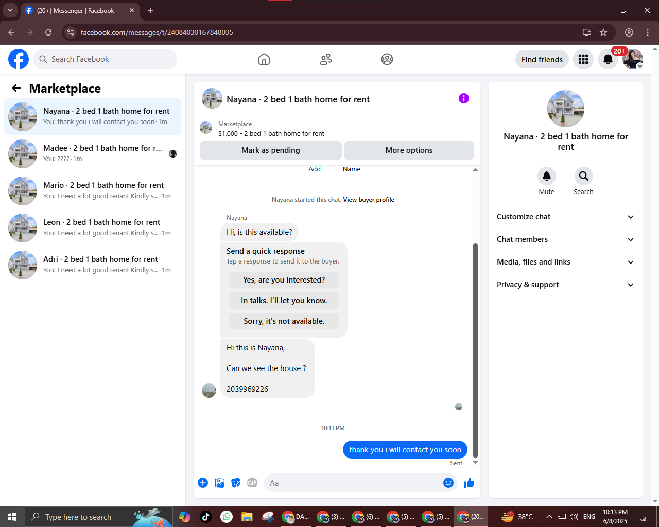The width and height of the screenshot is (659, 527).
Task: Open WhatsApp from the taskbar
Action: pos(227,517)
